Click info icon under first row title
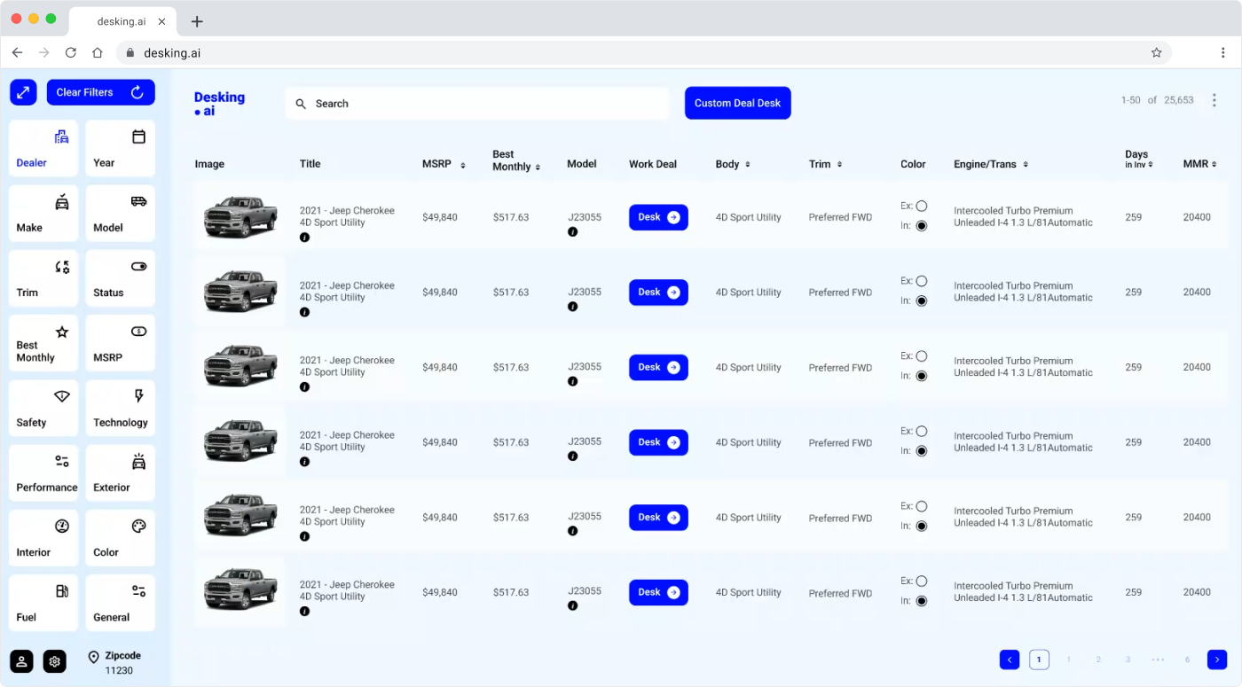 tap(304, 238)
